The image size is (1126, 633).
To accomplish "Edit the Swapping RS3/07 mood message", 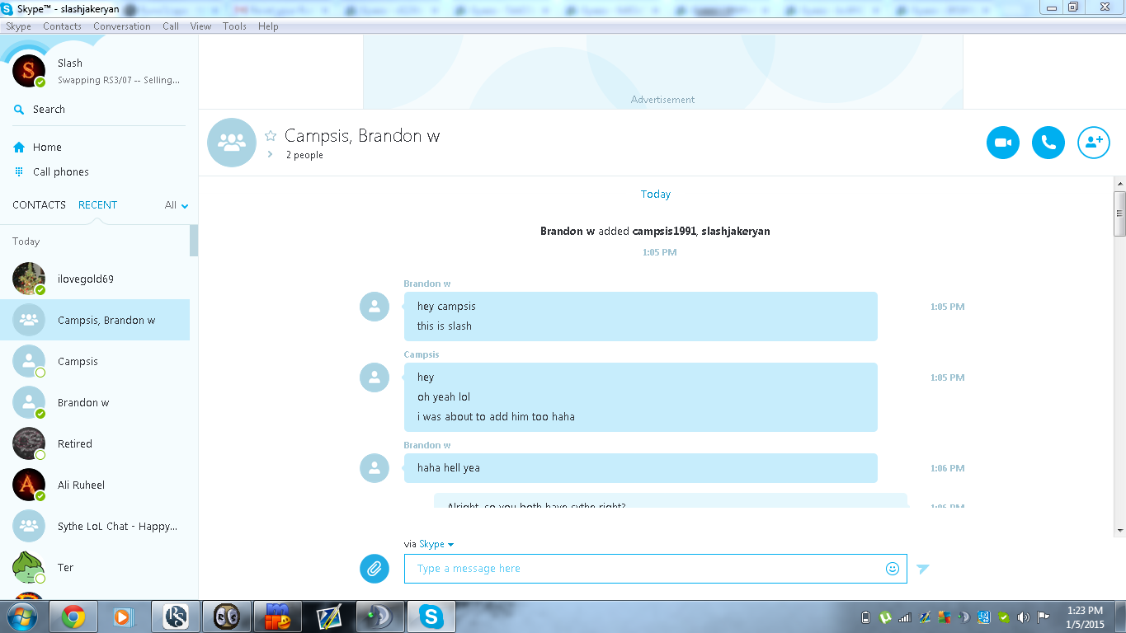I will pos(119,80).
